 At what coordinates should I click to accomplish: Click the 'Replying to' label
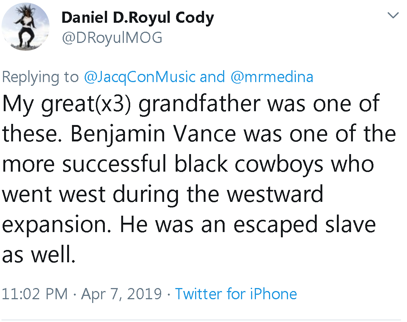coord(40,77)
